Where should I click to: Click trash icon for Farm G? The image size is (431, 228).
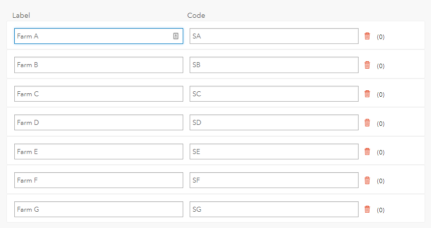coord(367,209)
